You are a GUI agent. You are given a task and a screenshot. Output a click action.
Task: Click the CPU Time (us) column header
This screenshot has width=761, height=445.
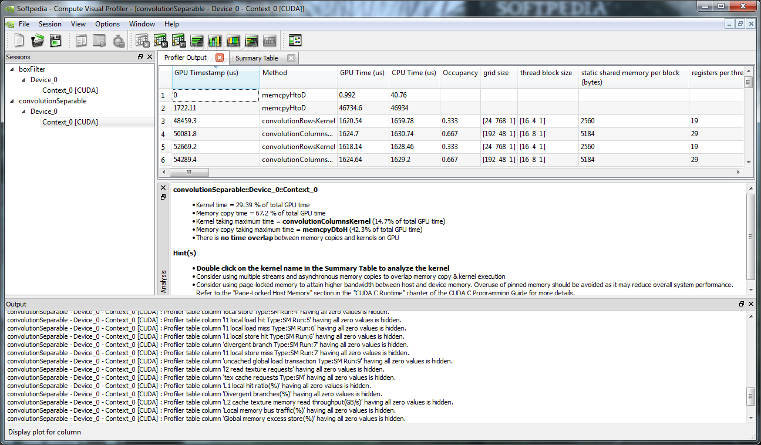415,77
